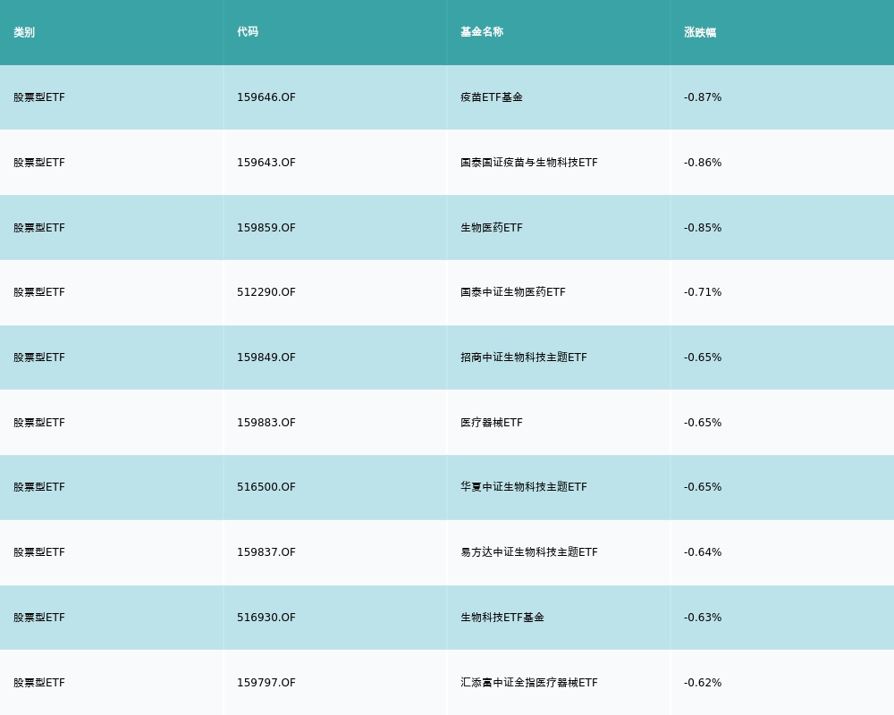Screen dimensions: 894x715
Task: Click fund name 易方达中证生物科技主题ETF
Action: point(529,552)
